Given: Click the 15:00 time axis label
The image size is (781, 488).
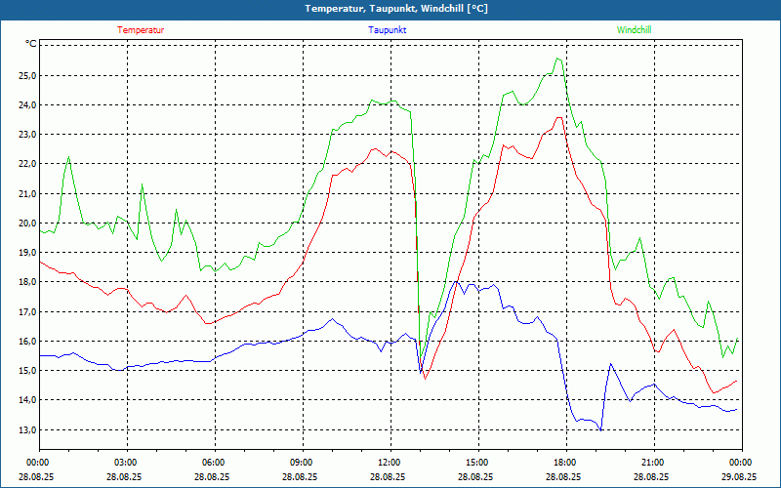Looking at the screenshot, I should 476,463.
